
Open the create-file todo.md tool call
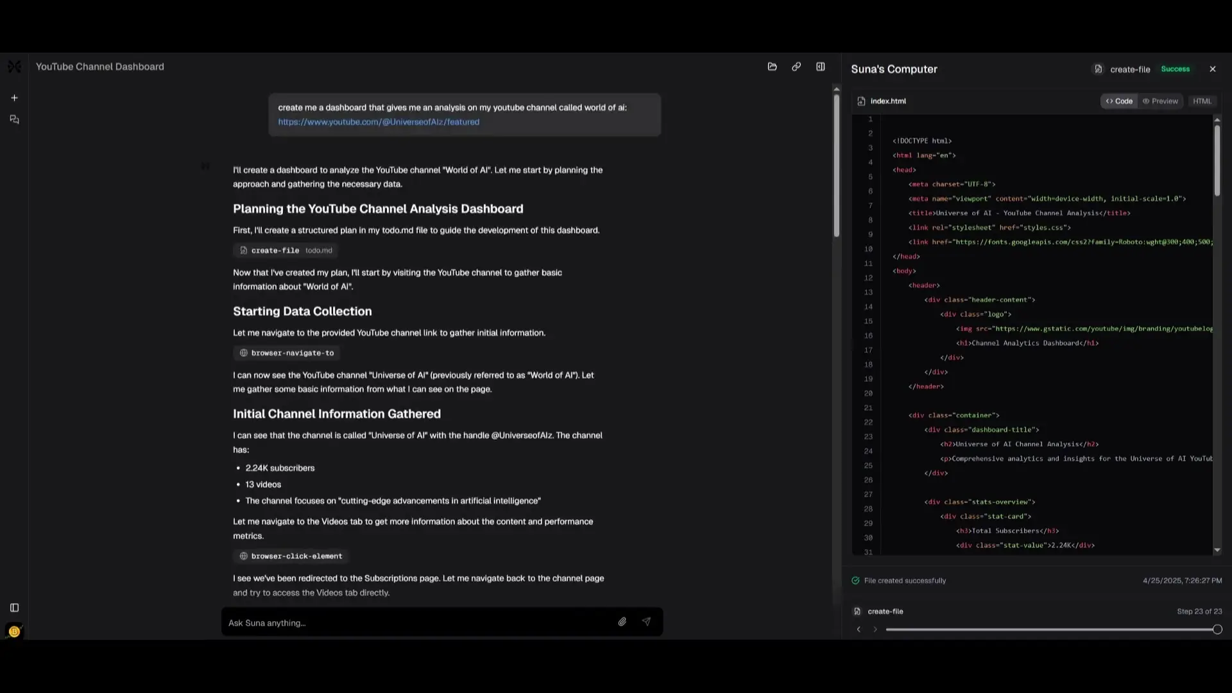tap(286, 250)
